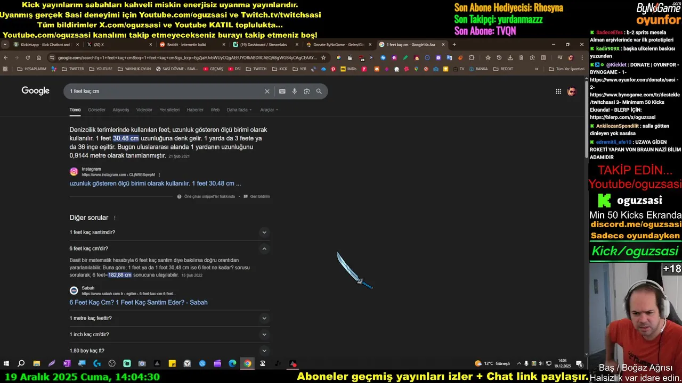Switch to the Kicklet.app browser tab
This screenshot has height=383, width=682.
(47, 45)
